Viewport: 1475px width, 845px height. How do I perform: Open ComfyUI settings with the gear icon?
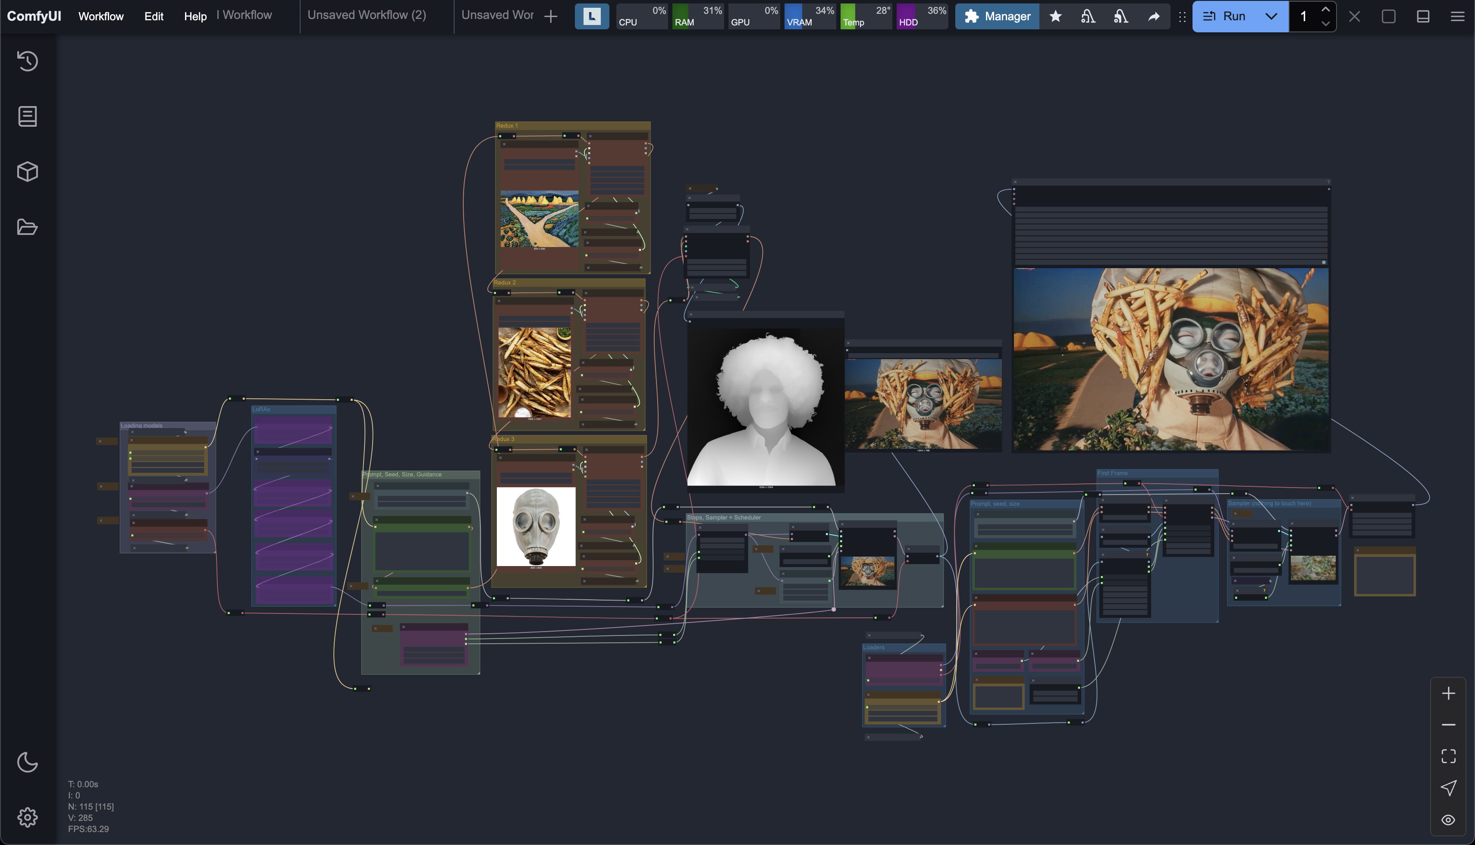[x=27, y=817]
